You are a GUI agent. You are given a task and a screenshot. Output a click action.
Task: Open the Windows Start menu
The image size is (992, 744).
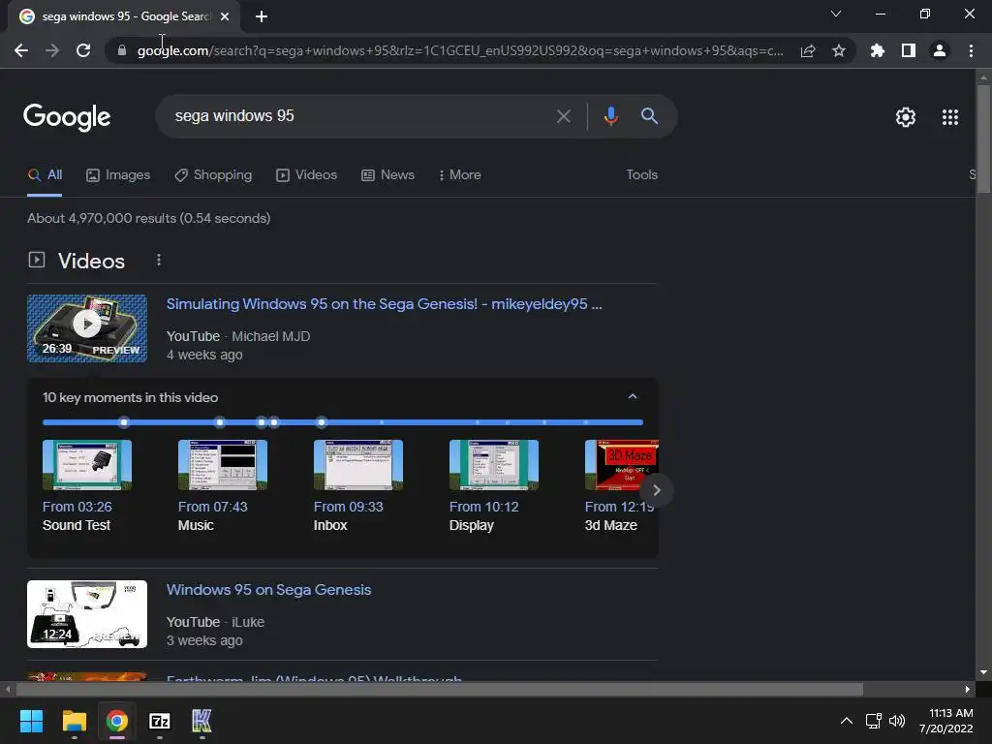(x=31, y=721)
